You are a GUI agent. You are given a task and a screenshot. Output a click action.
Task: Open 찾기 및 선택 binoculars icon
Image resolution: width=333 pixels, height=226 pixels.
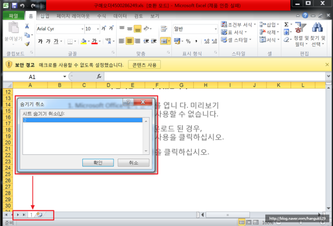pyautogui.click(x=318, y=34)
